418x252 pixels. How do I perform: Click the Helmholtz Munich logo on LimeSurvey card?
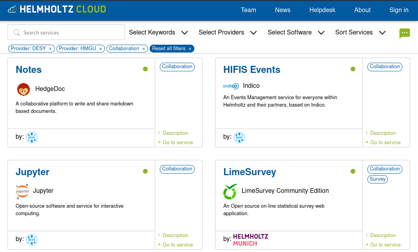click(251, 240)
